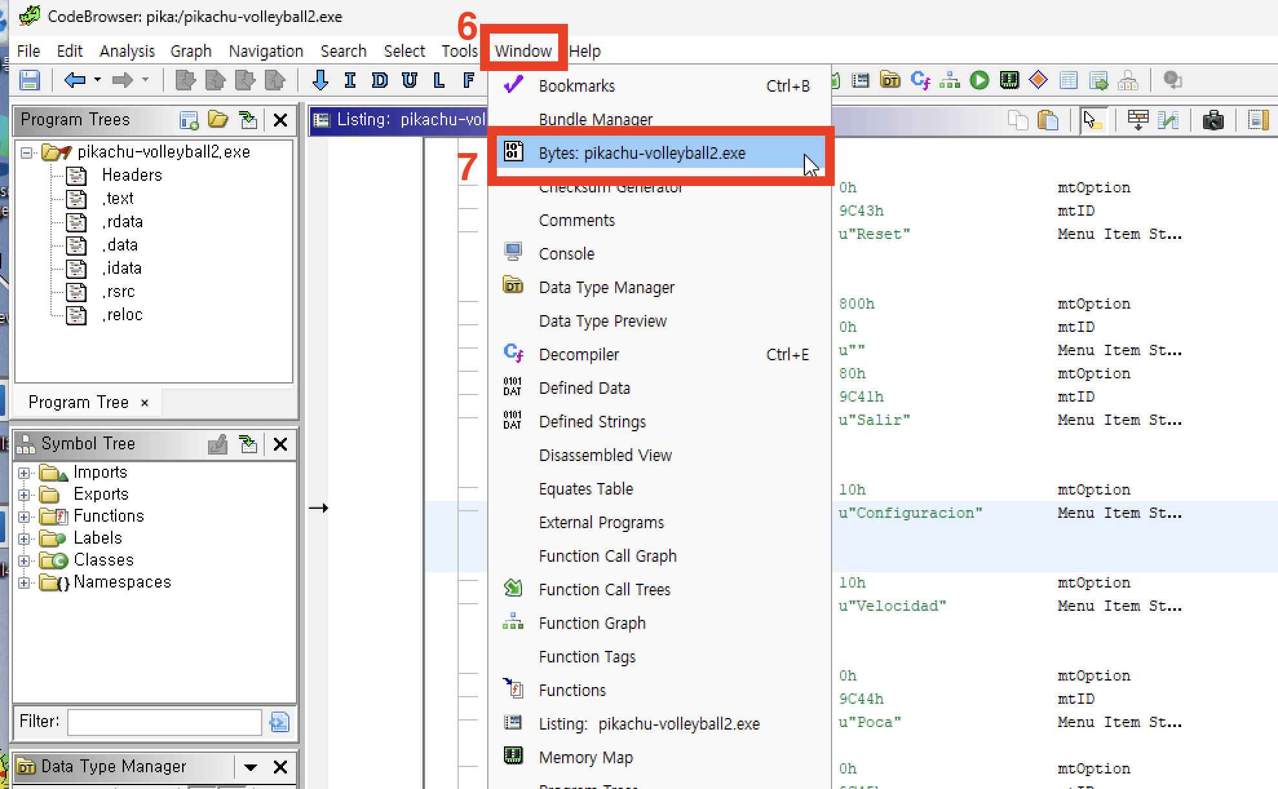The height and width of the screenshot is (789, 1278).
Task: Open the Analysis menu
Action: 127,51
